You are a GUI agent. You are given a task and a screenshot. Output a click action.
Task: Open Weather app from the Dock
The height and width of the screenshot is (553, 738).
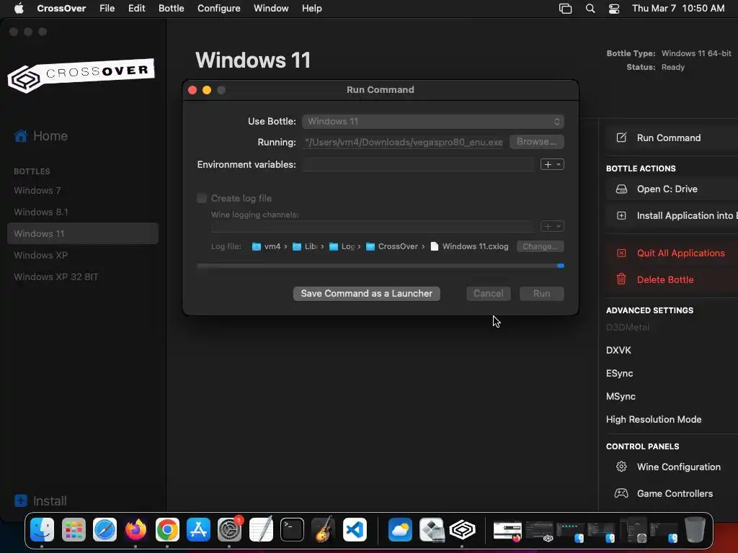pos(400,530)
